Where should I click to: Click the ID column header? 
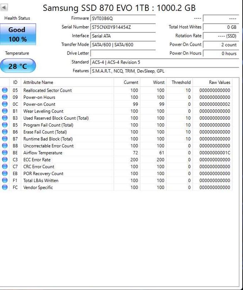15,82
